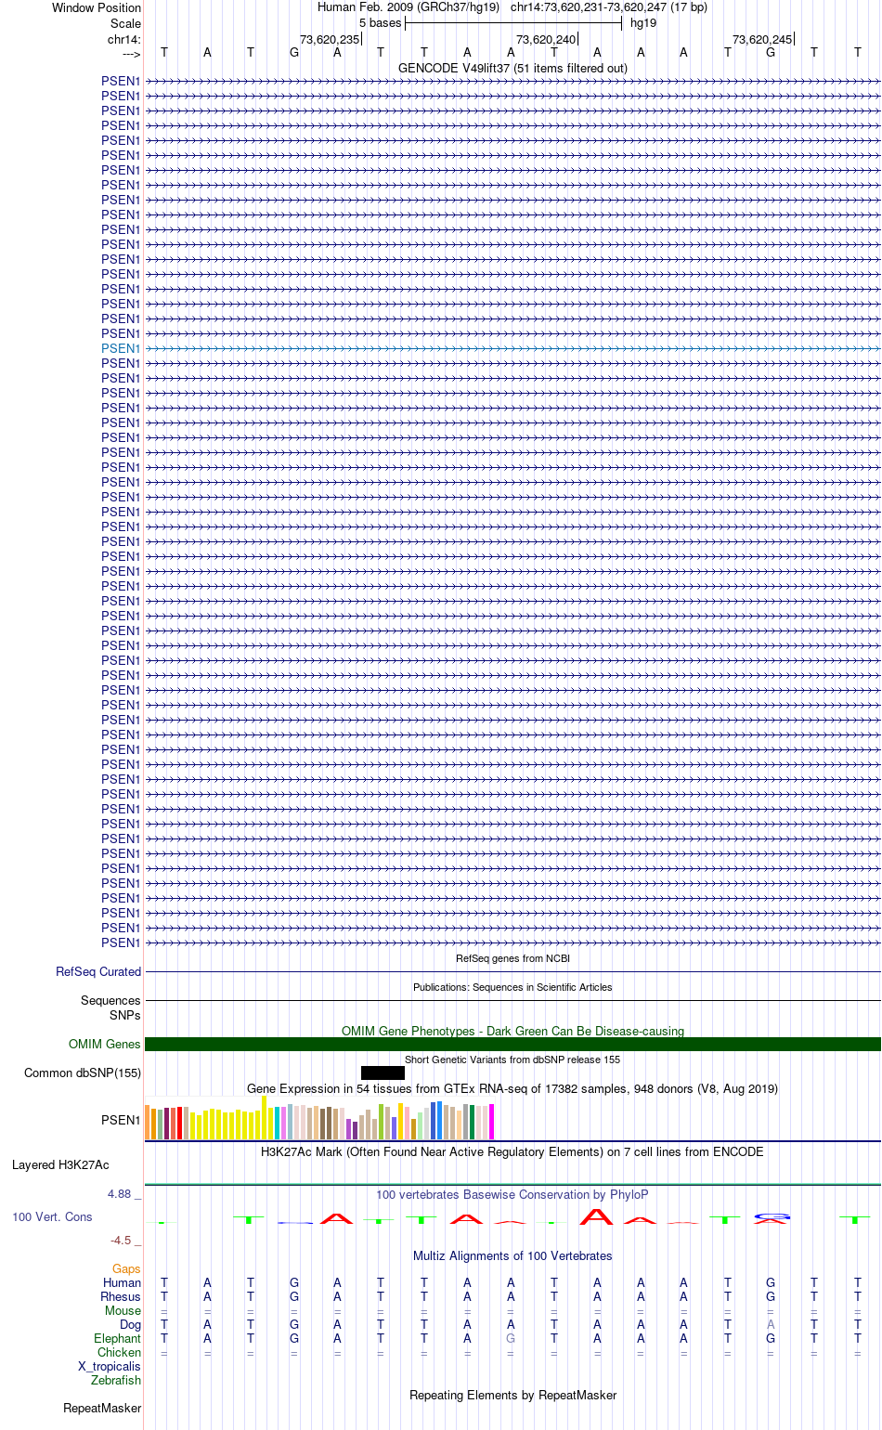This screenshot has width=882, height=1430.
Task: Click the Dog row's gray A mismatch base
Action: click(x=771, y=1324)
